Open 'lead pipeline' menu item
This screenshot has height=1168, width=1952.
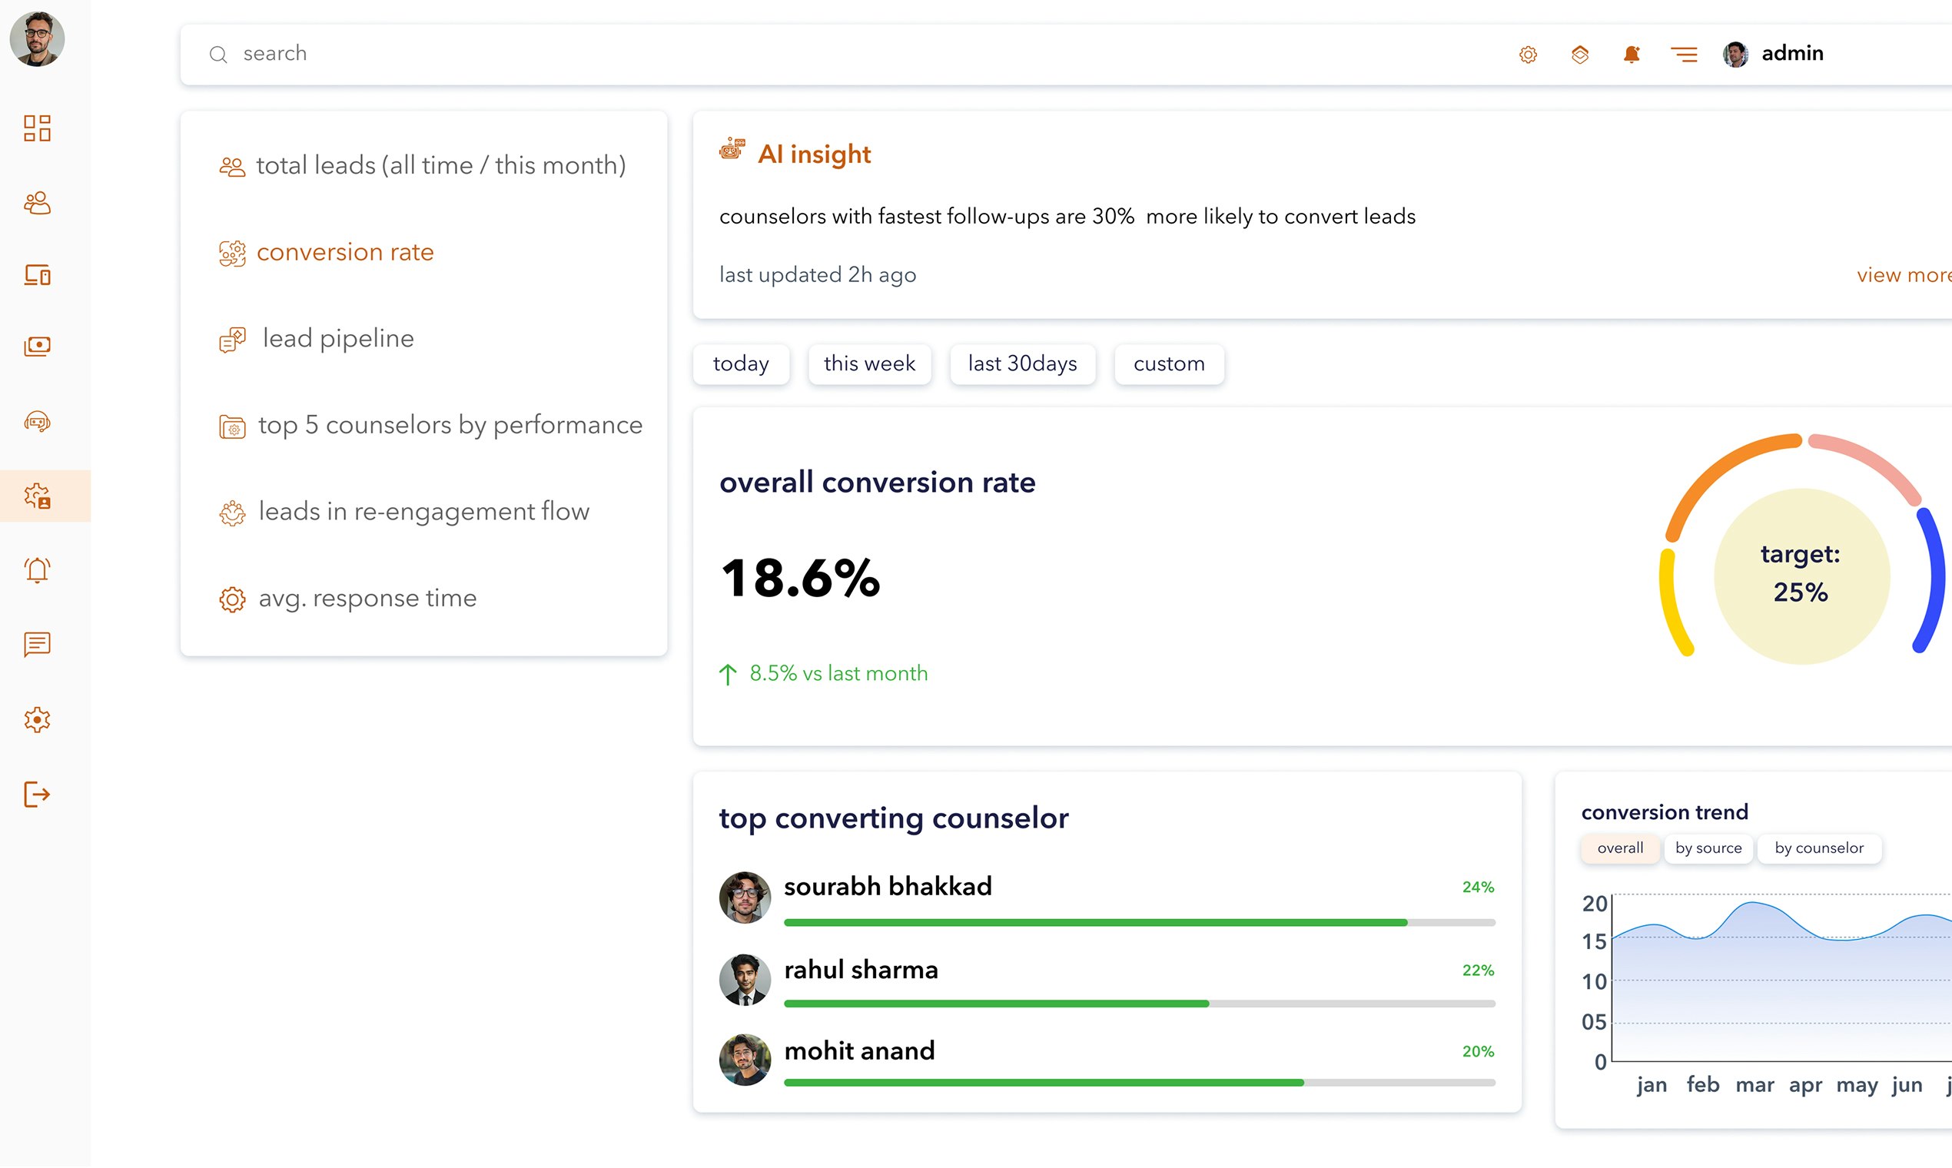(x=337, y=338)
